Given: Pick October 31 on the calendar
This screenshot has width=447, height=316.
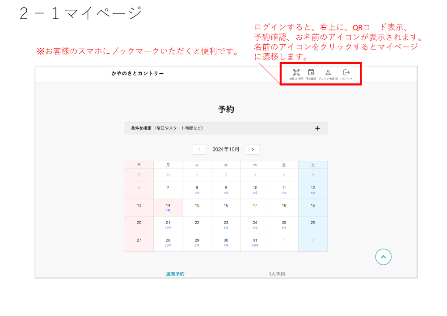Looking at the screenshot, I should click(x=255, y=242).
